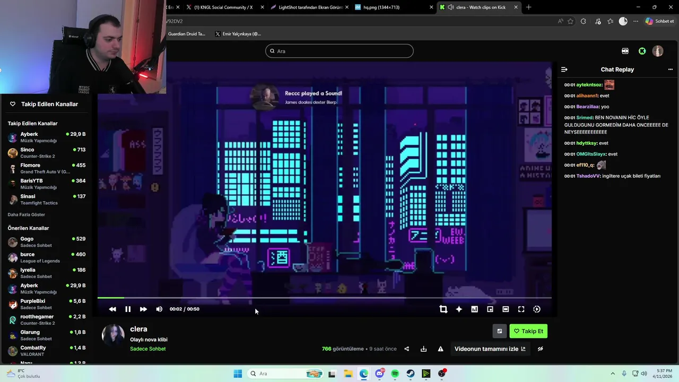This screenshot has height=382, width=679.
Task: Open BarisYTB channel in sidebar
Action: coord(47,184)
